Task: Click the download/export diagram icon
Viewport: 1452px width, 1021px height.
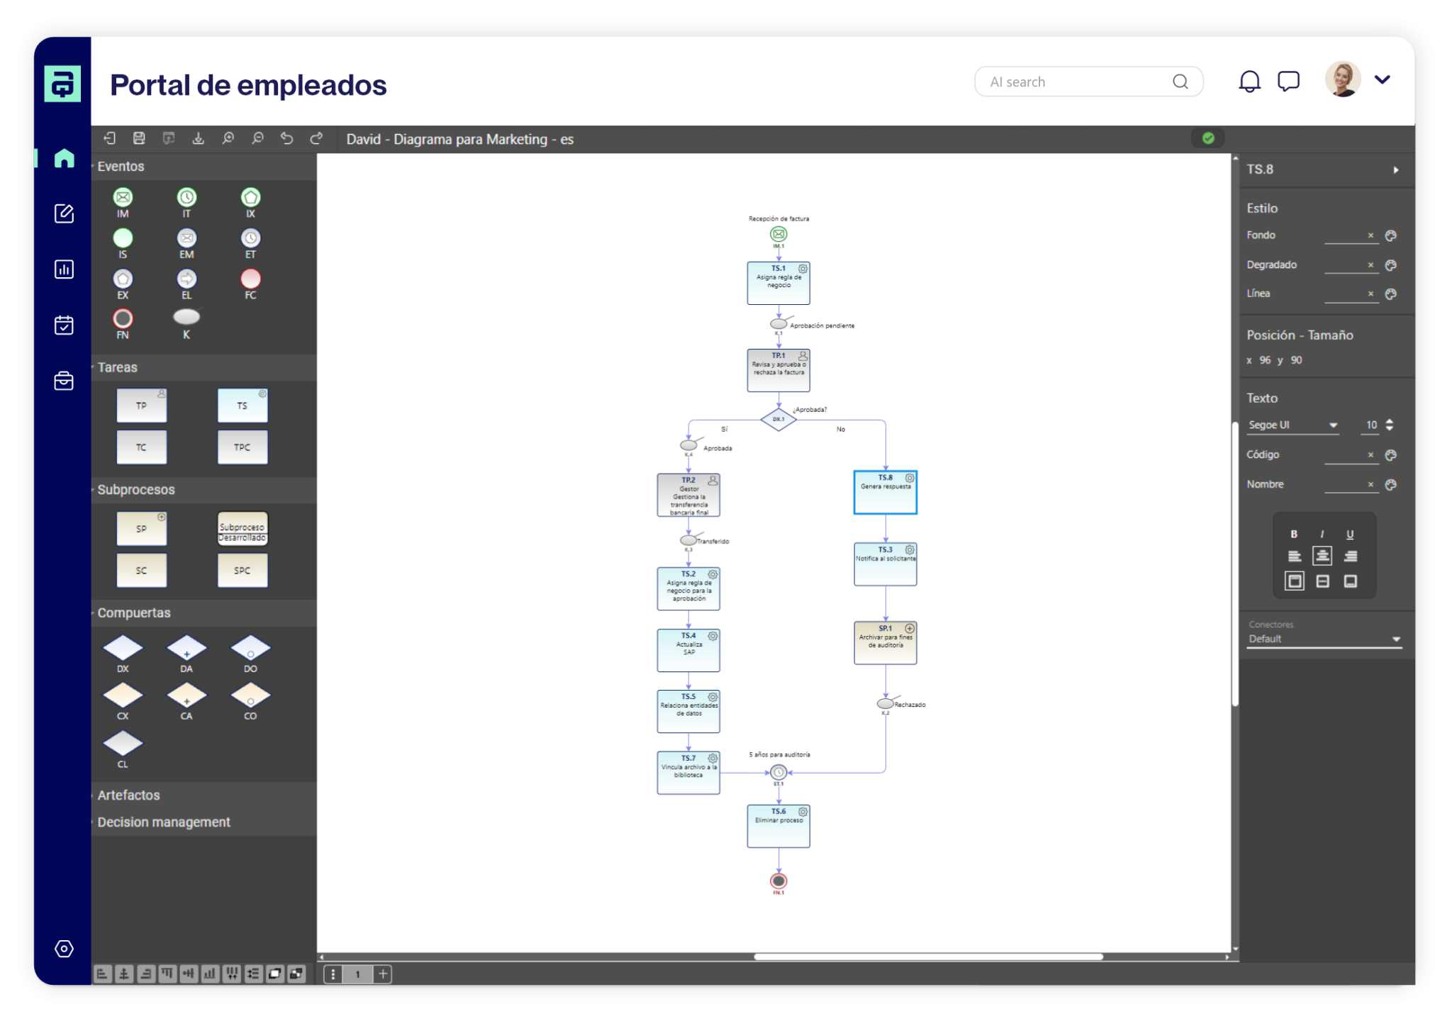Action: pos(199,138)
